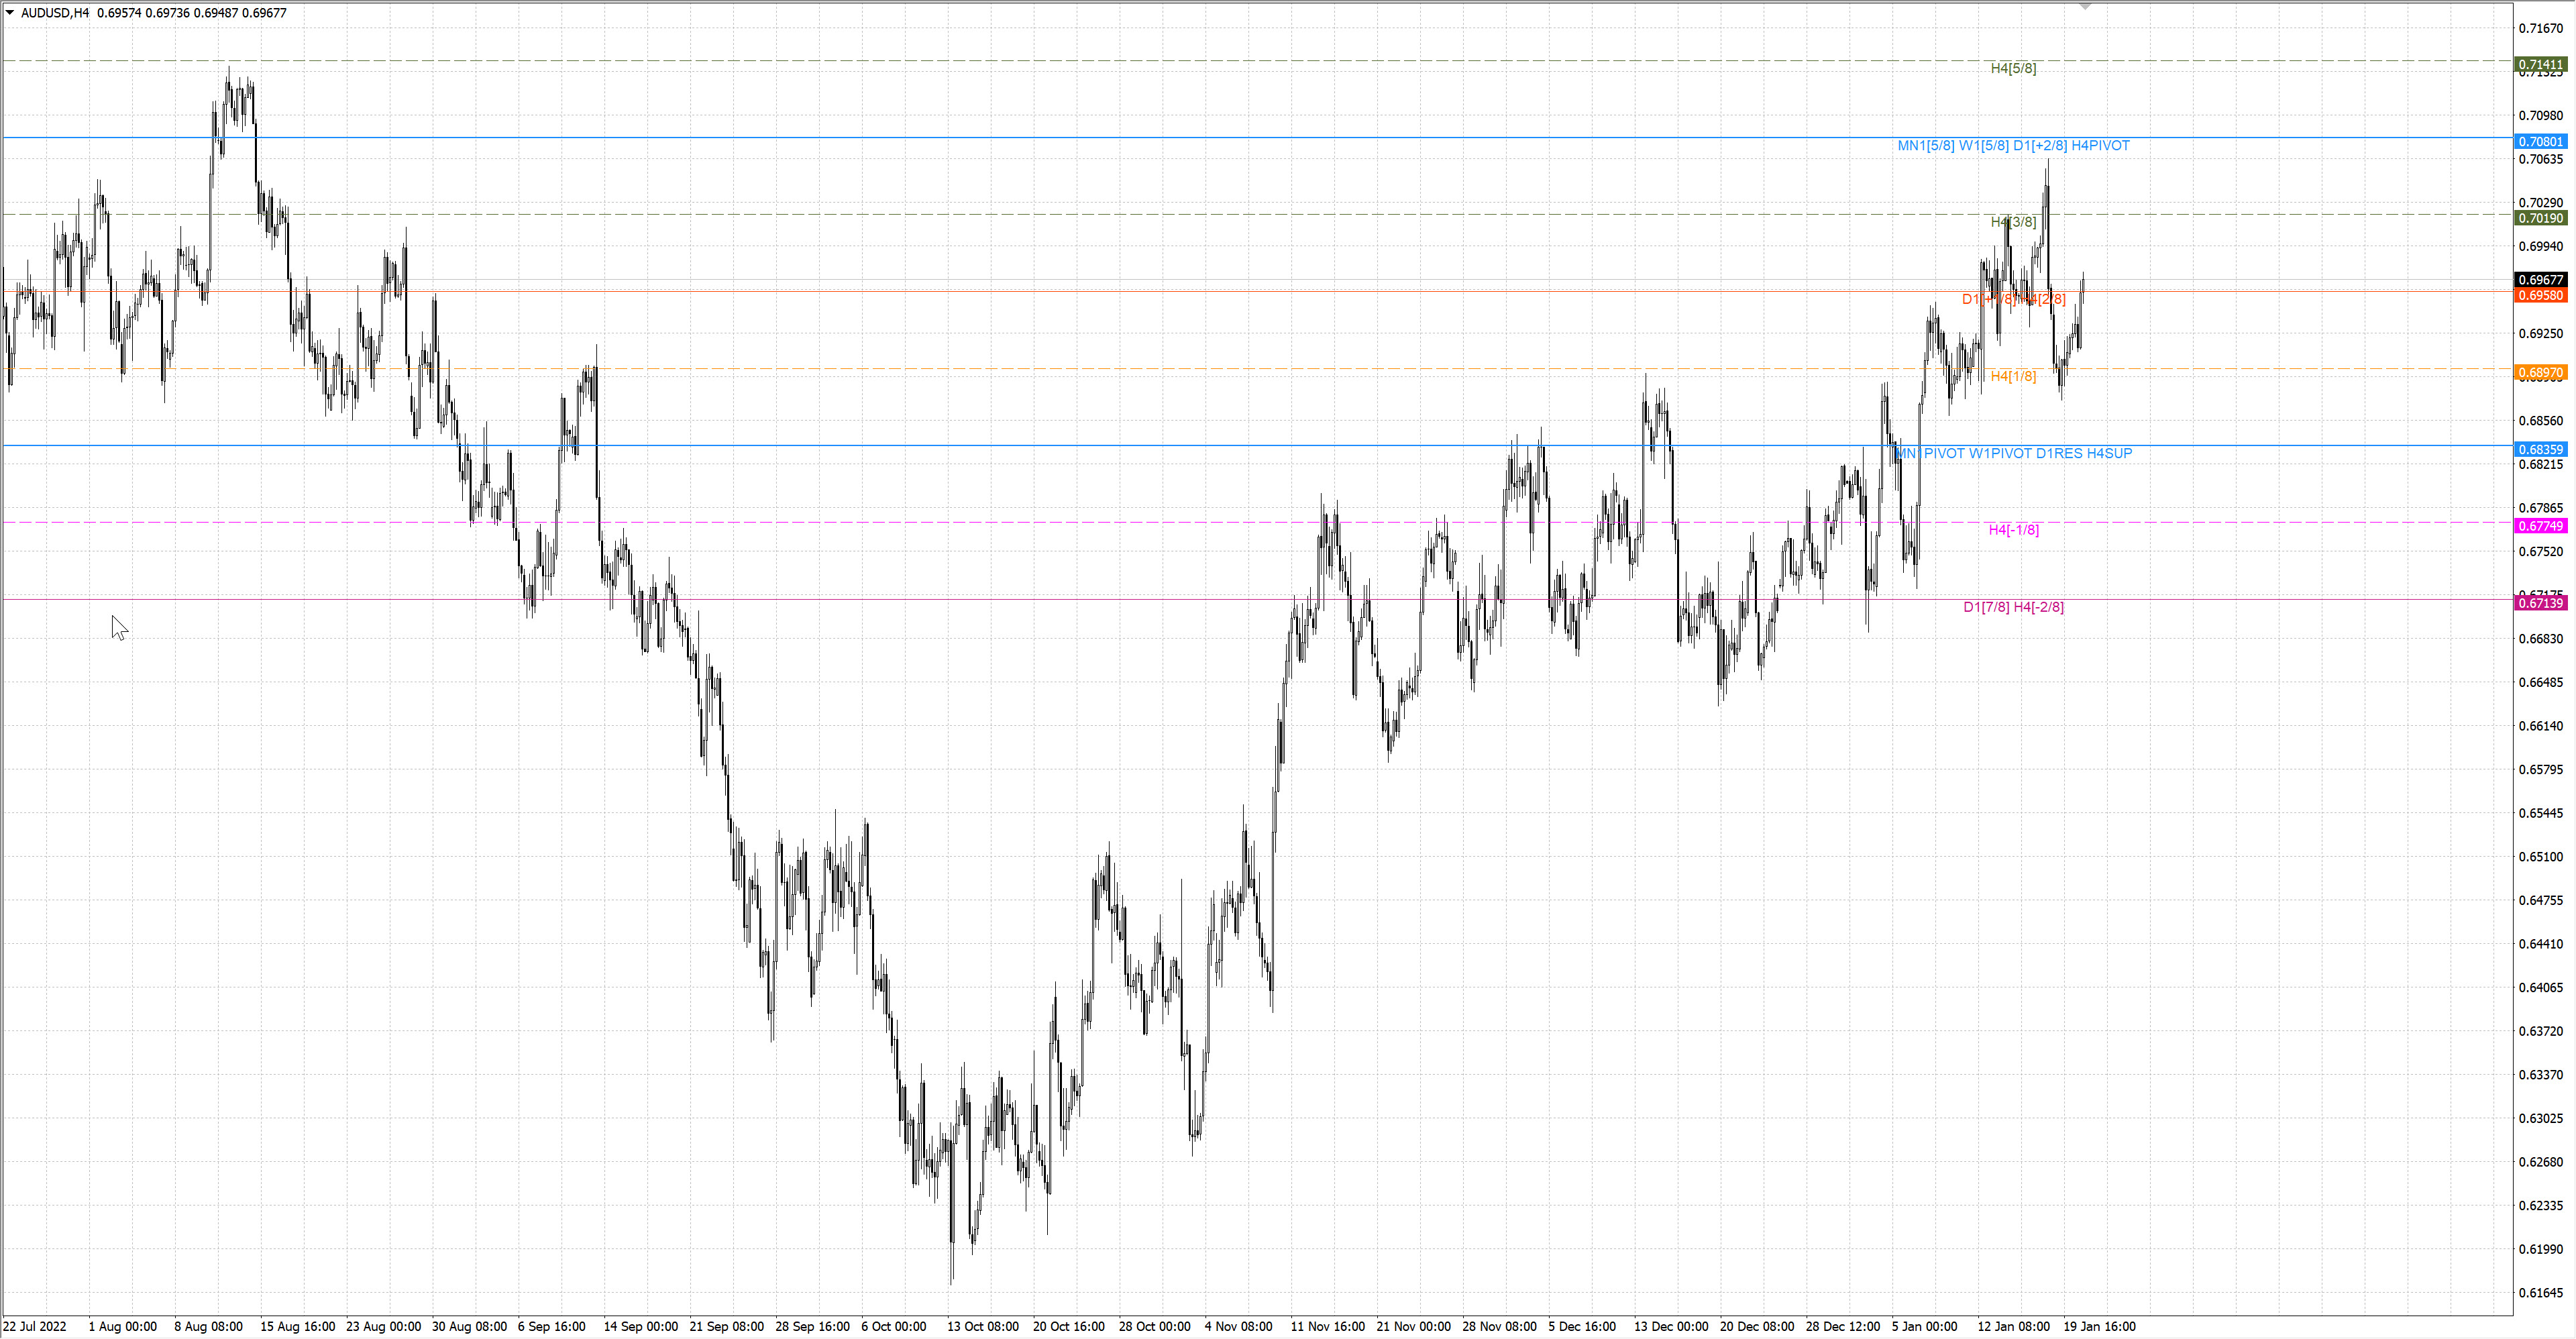This screenshot has width=2576, height=1339.
Task: Click the 28 Nov 08:00 time label
Action: (1499, 1327)
